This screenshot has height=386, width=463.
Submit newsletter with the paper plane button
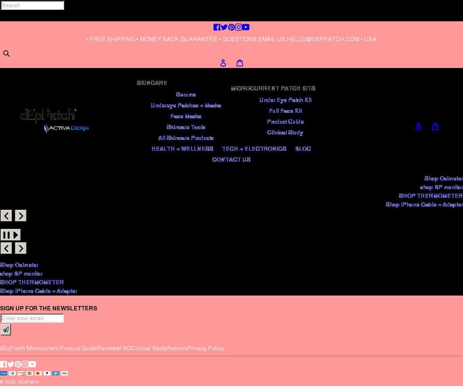[6, 330]
